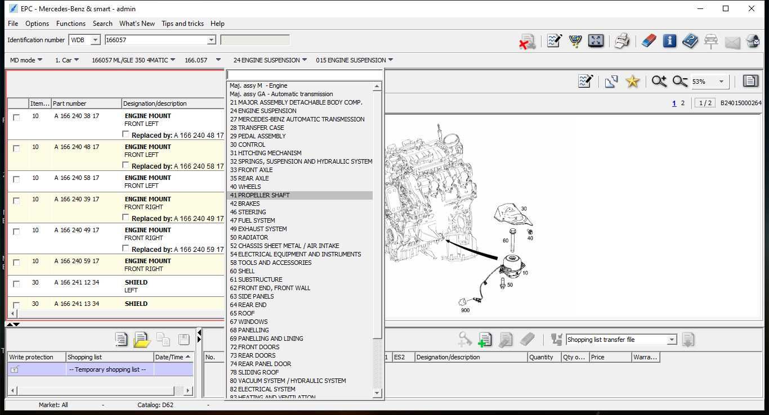Open the shopping cart basket icon
Image resolution: width=769 pixels, height=415 pixels.
pyautogui.click(x=575, y=41)
